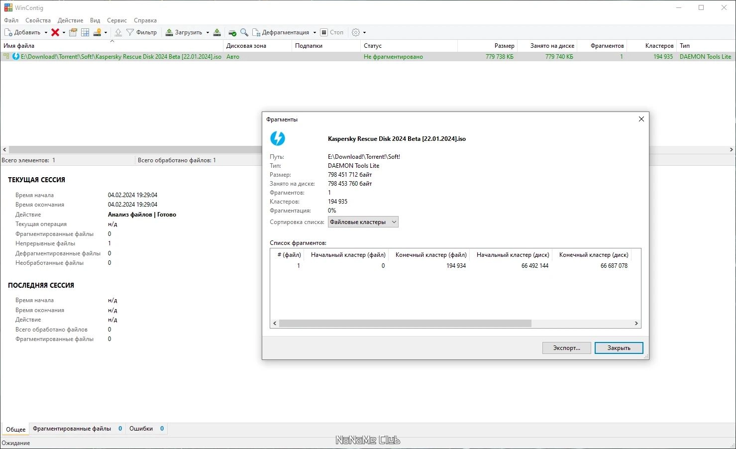Click Начальный кластер (файл) column header

(347, 255)
